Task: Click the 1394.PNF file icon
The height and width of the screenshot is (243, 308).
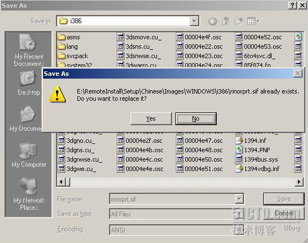Action: pyautogui.click(x=239, y=150)
